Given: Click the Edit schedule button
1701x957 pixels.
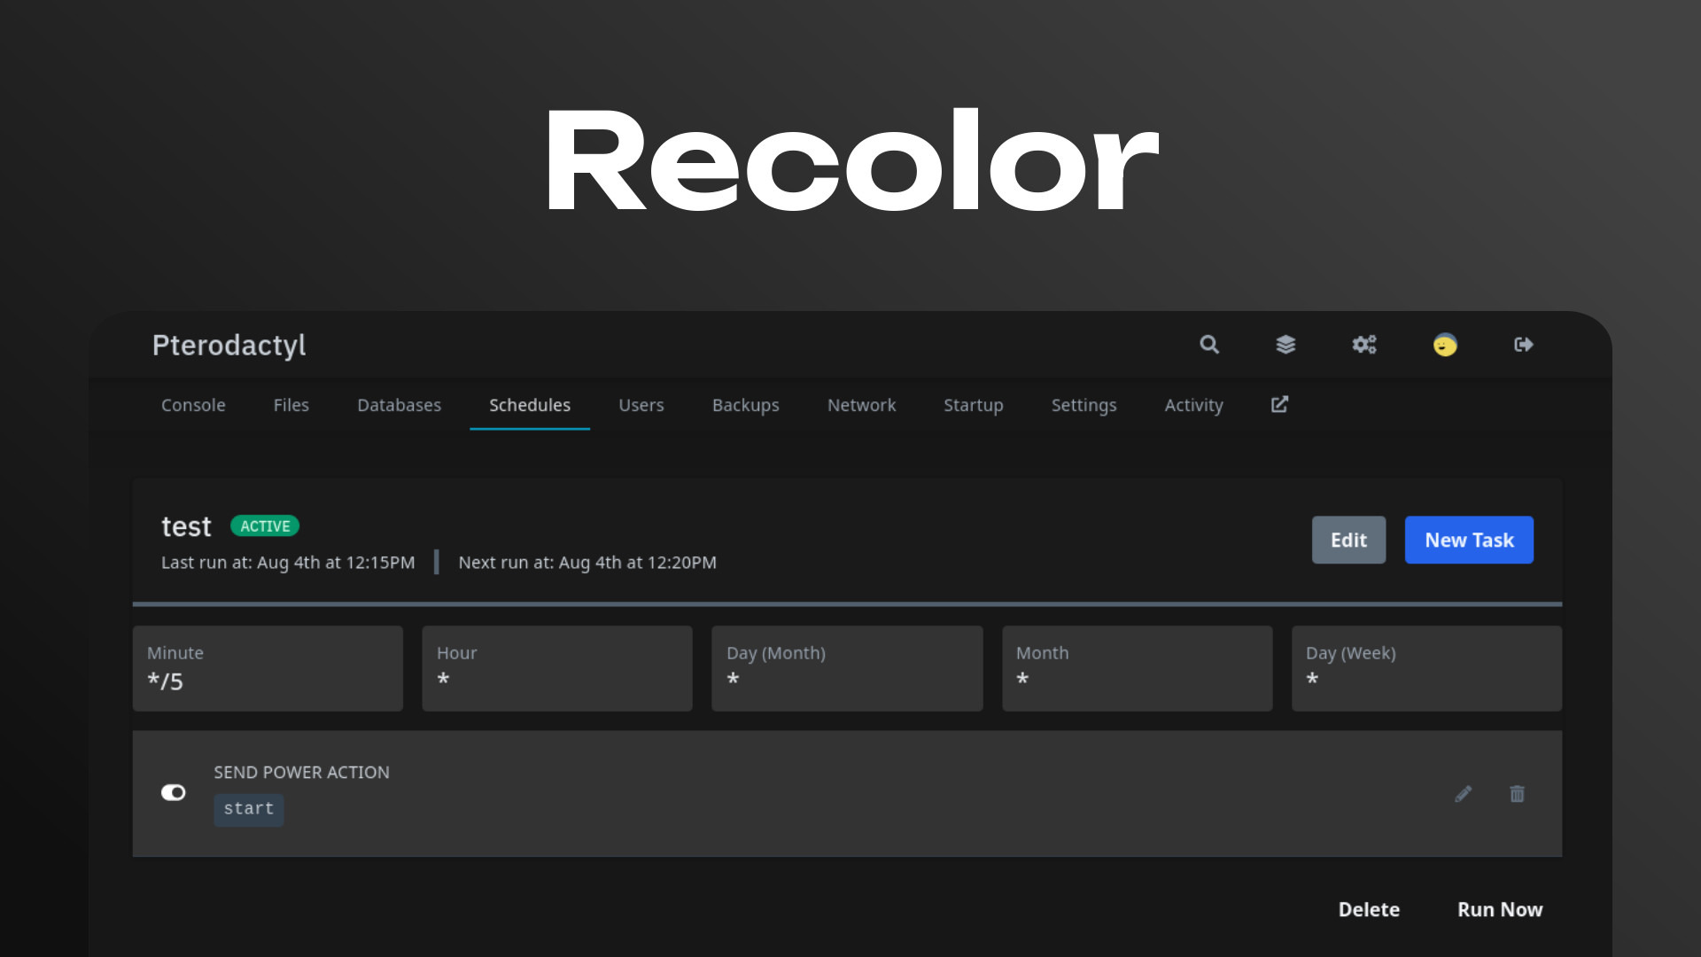Looking at the screenshot, I should click(1348, 540).
